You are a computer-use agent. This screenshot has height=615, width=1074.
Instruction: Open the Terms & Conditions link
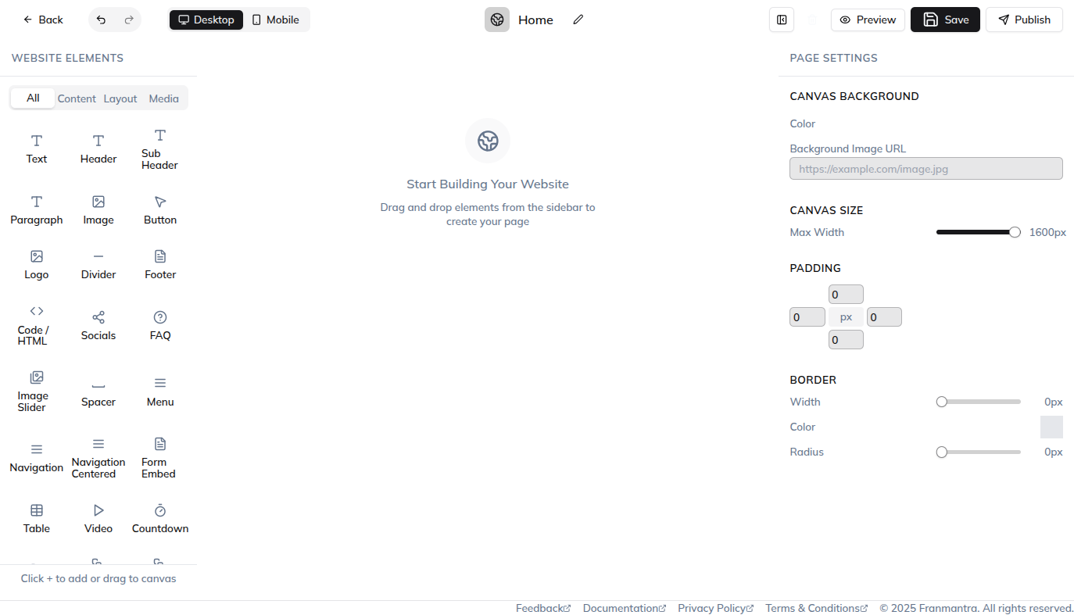coord(817,608)
